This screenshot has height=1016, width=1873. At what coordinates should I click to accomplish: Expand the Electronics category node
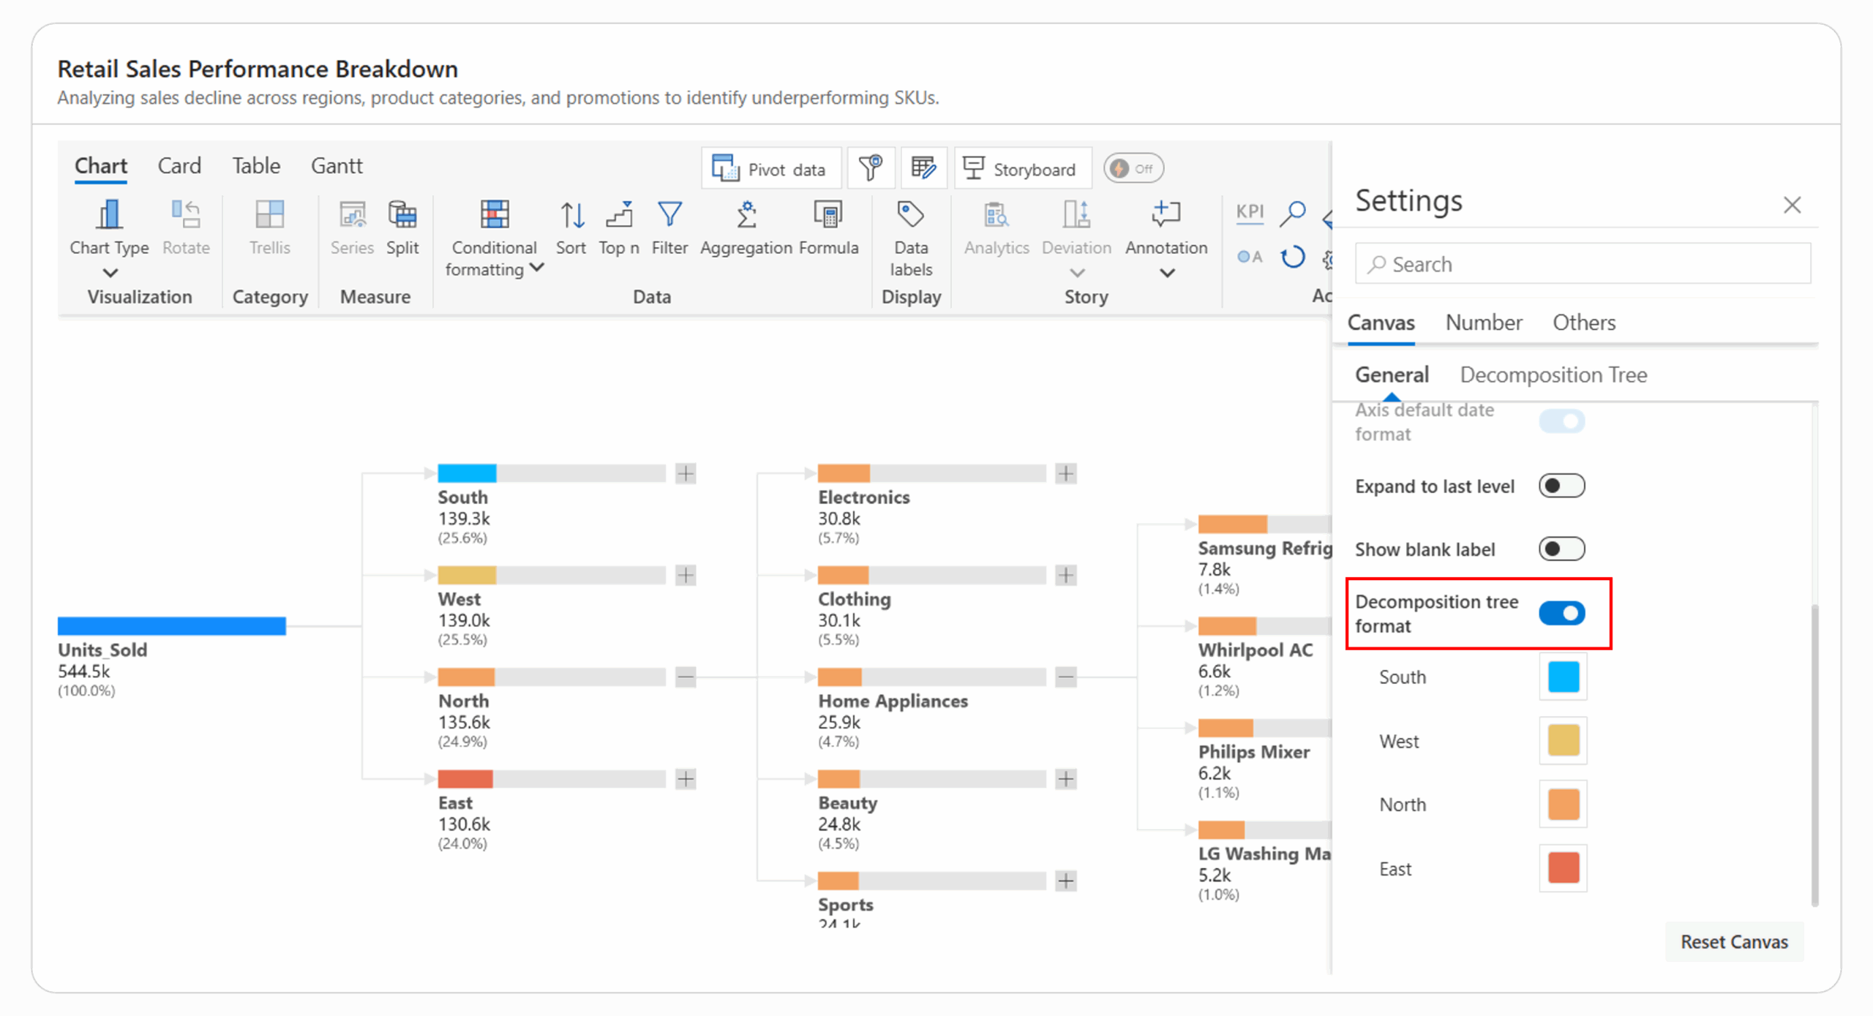click(x=1066, y=473)
